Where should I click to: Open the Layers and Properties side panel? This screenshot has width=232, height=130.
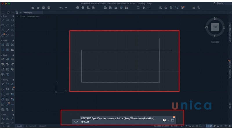[230, 32]
